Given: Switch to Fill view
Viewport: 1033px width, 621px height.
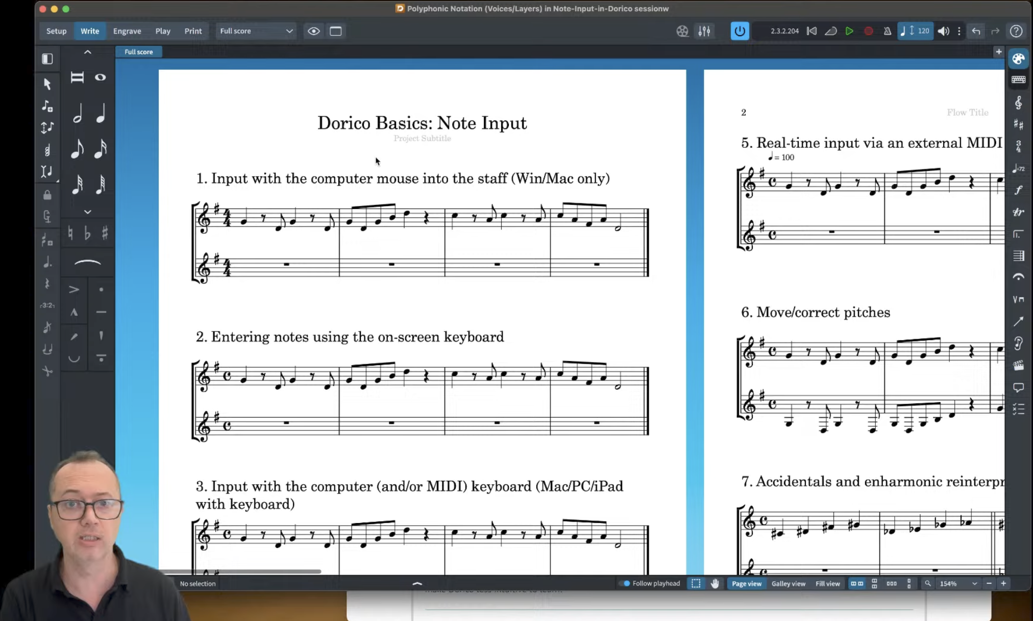Looking at the screenshot, I should click(827, 583).
